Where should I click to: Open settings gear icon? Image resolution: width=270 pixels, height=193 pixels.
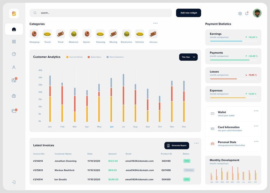240,13
